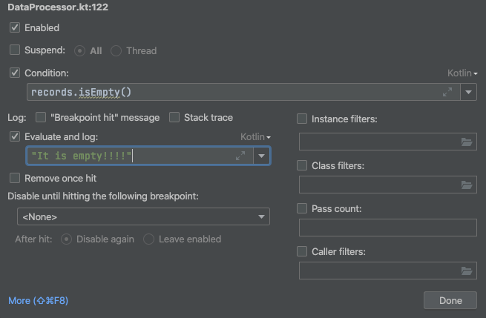The width and height of the screenshot is (486, 318).
Task: Enable the Suspend checkbox
Action: (x=15, y=50)
